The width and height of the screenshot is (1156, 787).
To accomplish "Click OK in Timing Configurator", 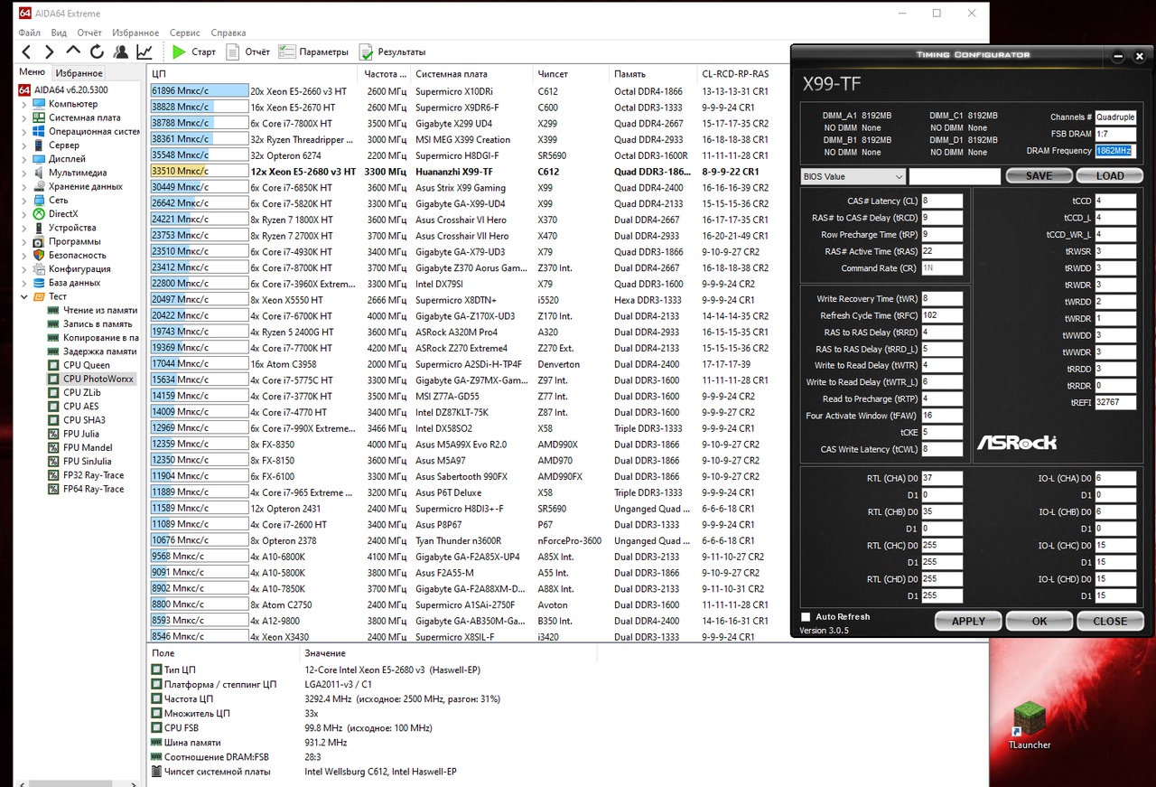I will coord(1039,622).
